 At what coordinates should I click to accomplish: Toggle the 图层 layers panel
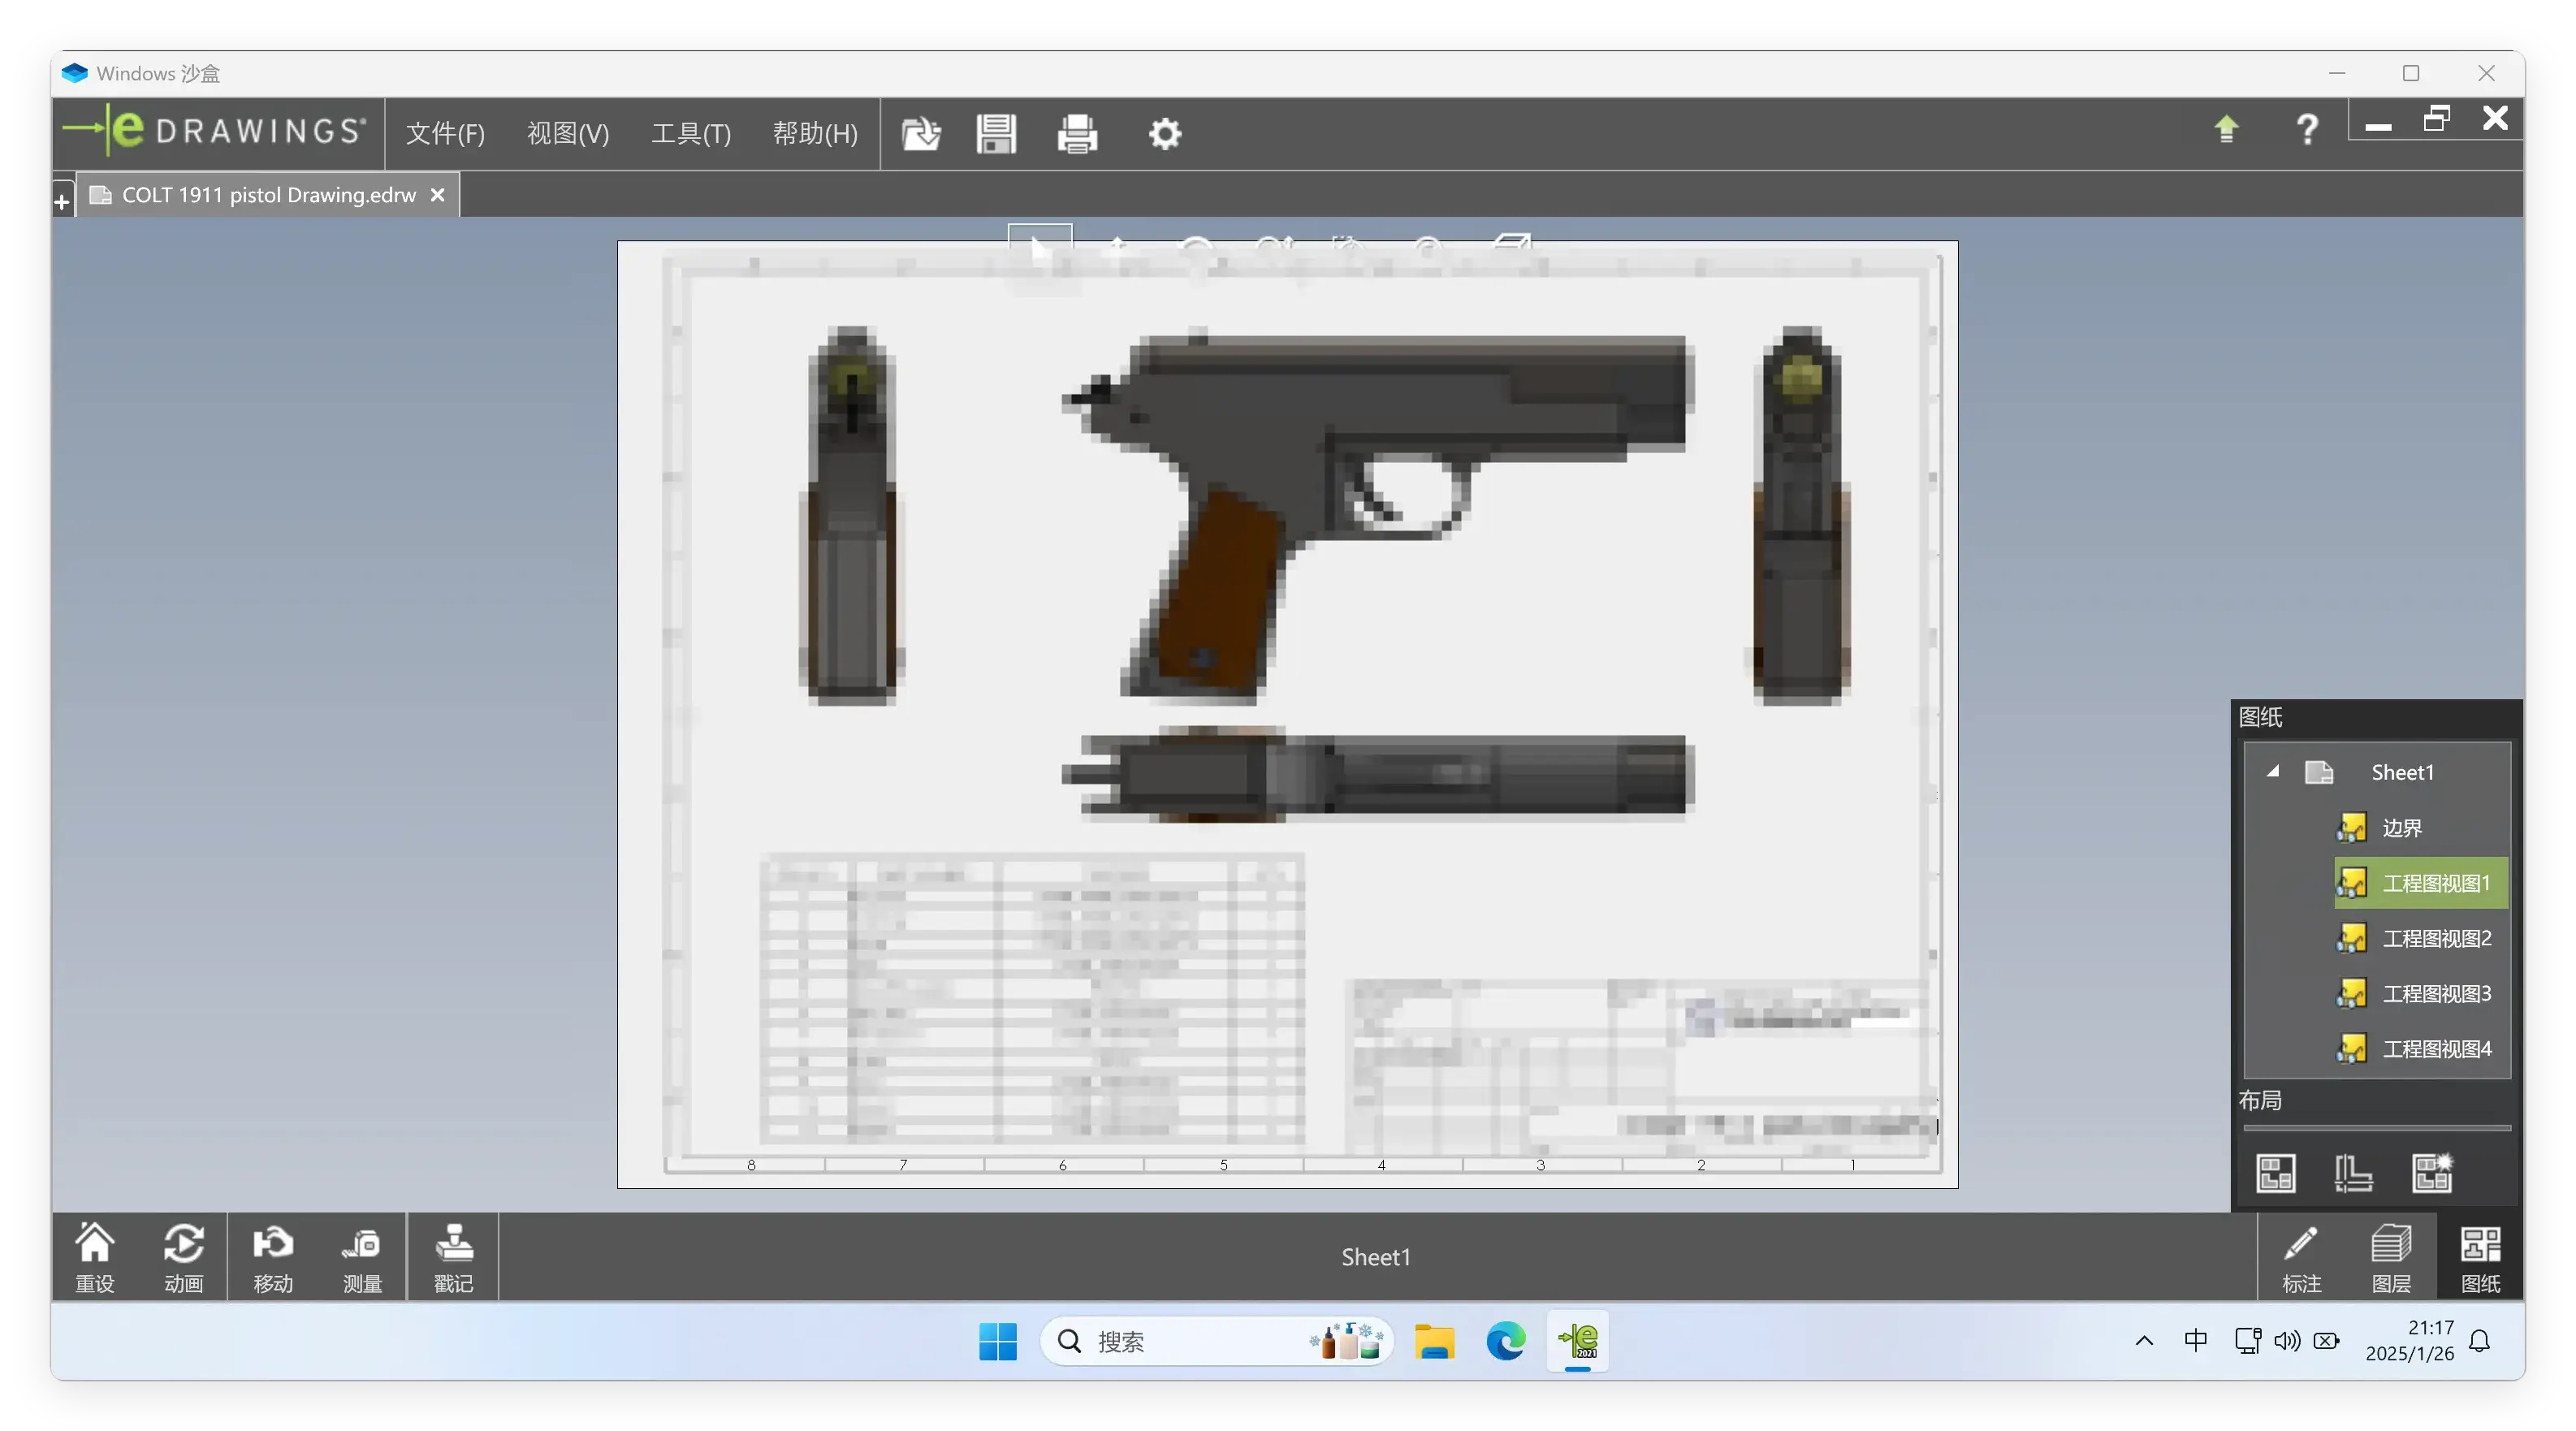(x=2391, y=1258)
